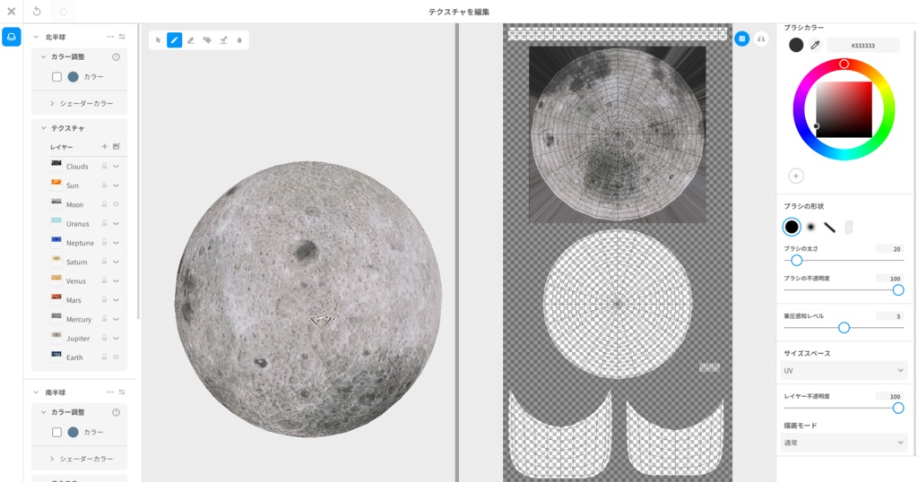Open the 南半球 settings sliders icon

pyautogui.click(x=122, y=392)
